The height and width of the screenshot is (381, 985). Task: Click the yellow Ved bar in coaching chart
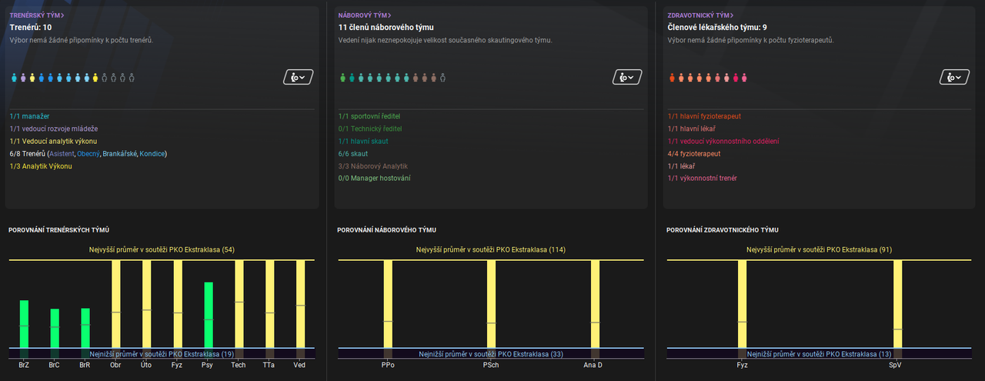tap(301, 309)
